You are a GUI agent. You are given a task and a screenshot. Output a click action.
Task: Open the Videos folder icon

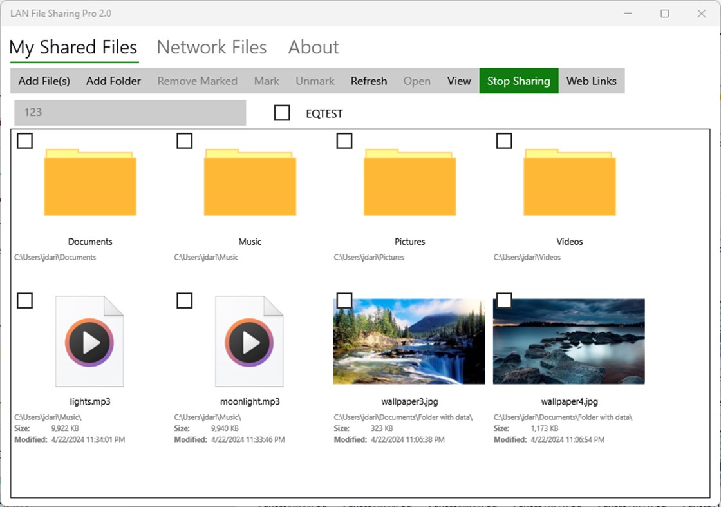point(569,182)
